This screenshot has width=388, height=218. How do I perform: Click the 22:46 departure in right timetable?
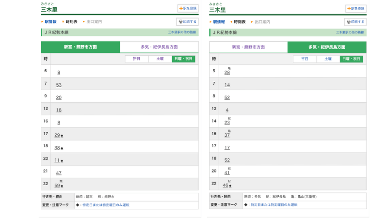pyautogui.click(x=226, y=186)
